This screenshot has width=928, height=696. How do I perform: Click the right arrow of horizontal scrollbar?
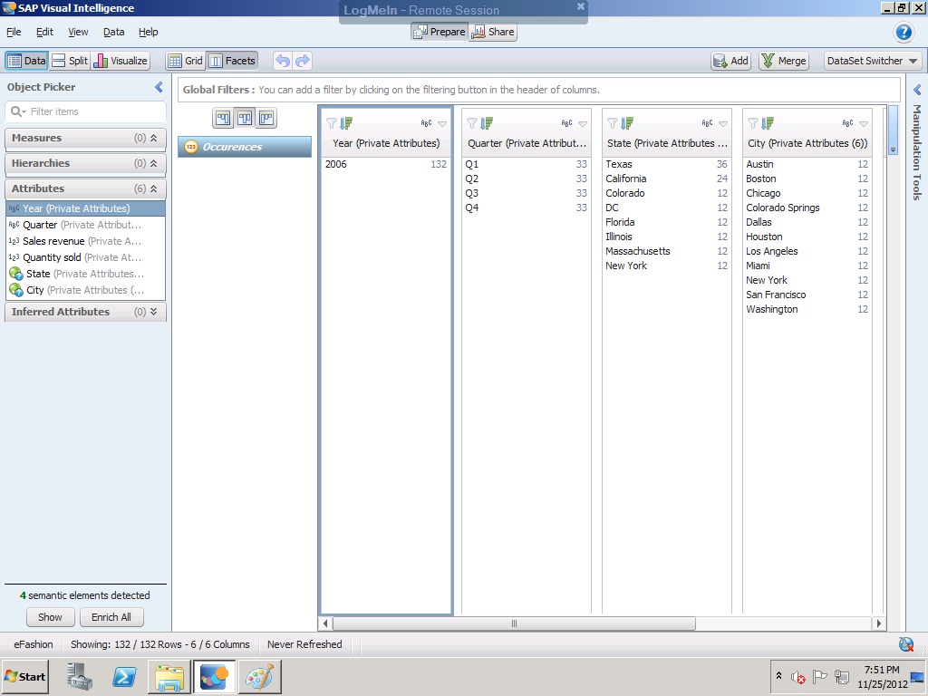pos(879,623)
